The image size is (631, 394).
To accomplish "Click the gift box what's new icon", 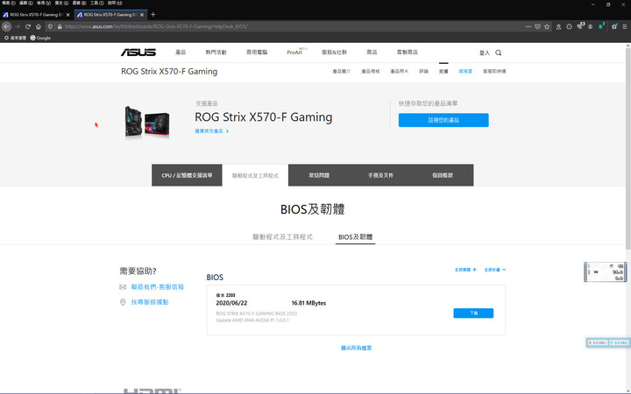I will [x=614, y=26].
